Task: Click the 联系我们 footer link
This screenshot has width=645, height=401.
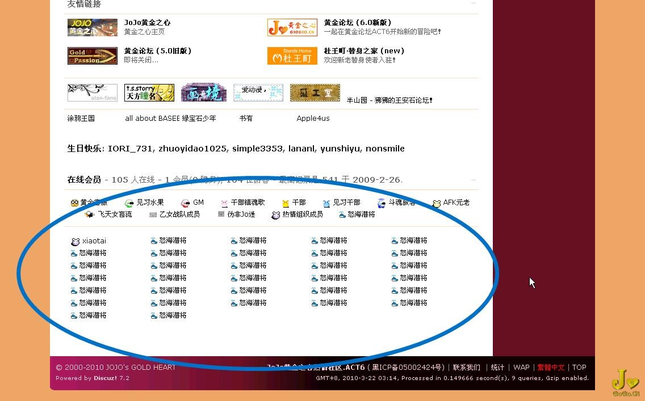Action: [466, 368]
